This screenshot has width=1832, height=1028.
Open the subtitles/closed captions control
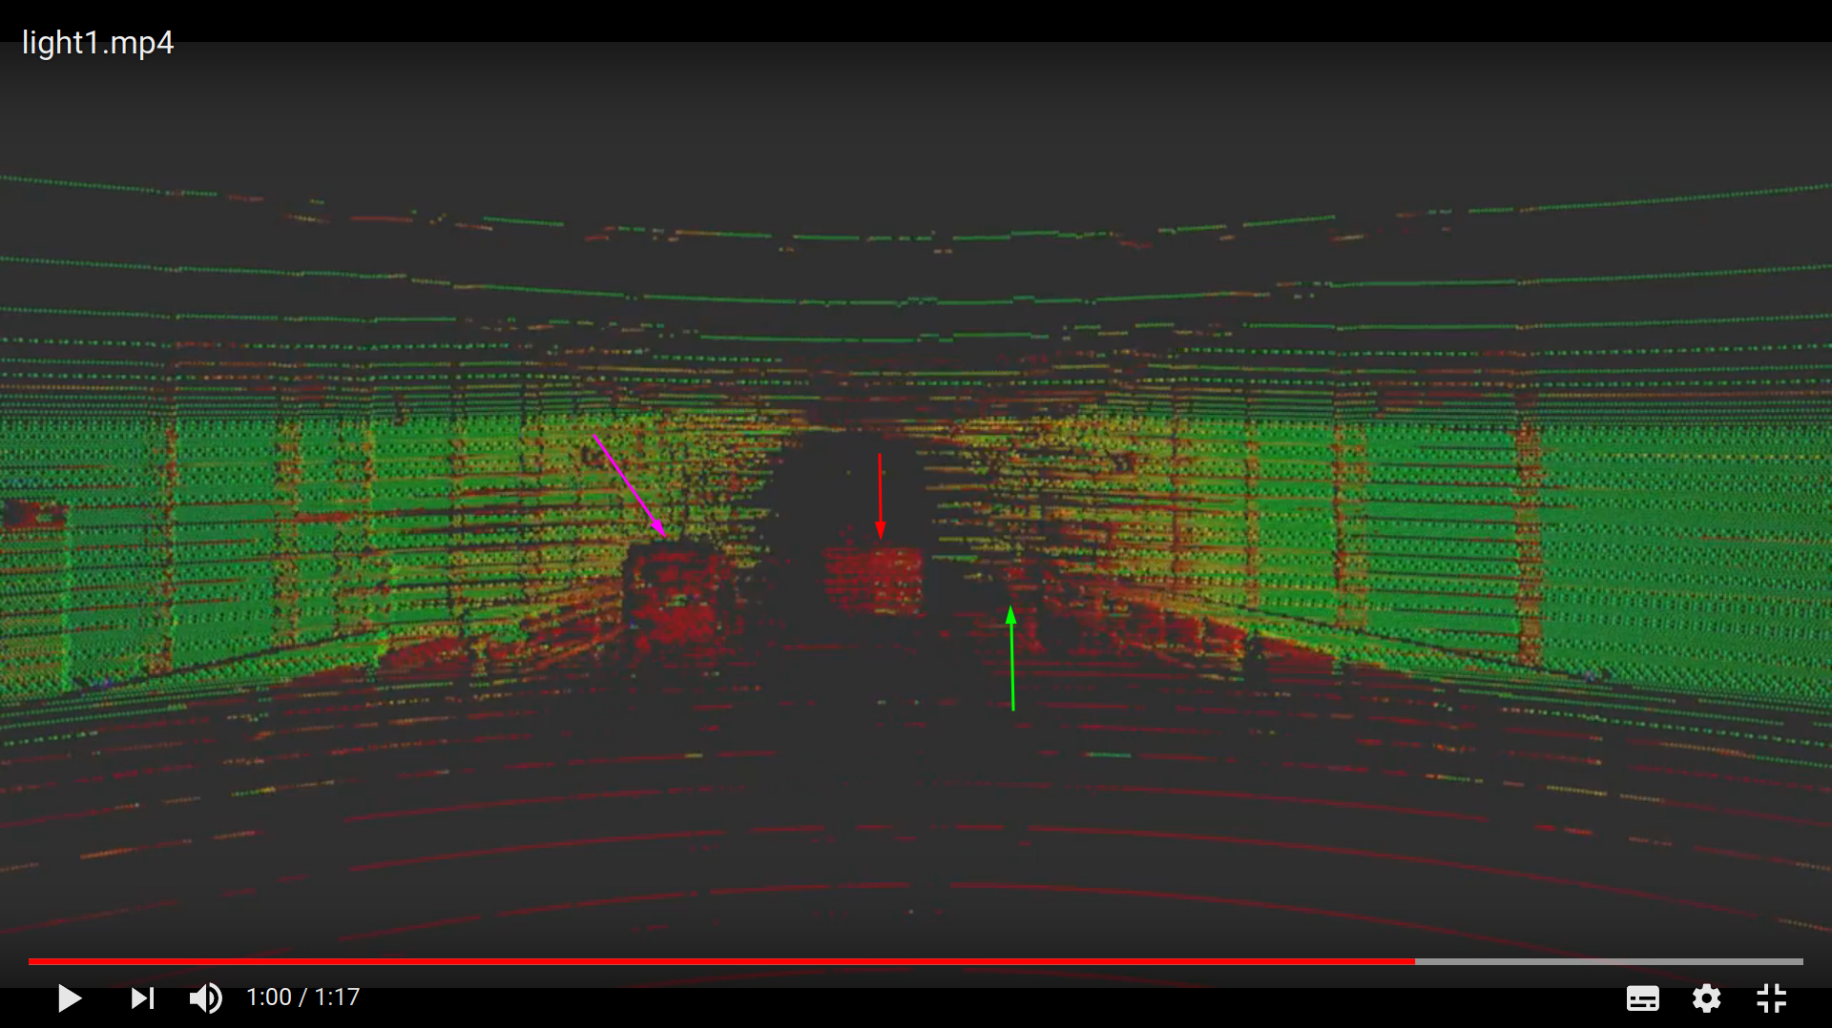[x=1643, y=997]
